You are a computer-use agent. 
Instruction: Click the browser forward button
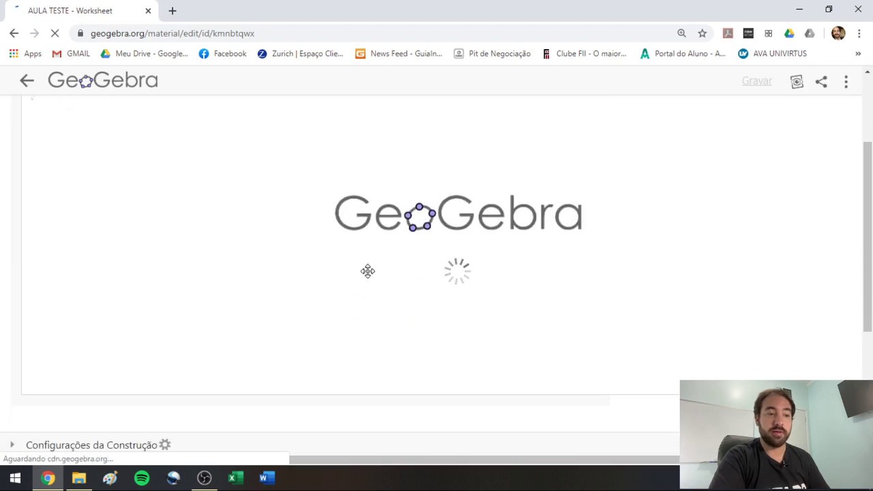[x=35, y=33]
